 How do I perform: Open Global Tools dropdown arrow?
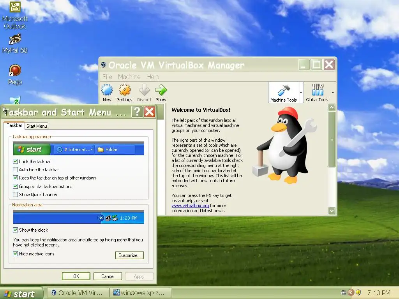[333, 92]
